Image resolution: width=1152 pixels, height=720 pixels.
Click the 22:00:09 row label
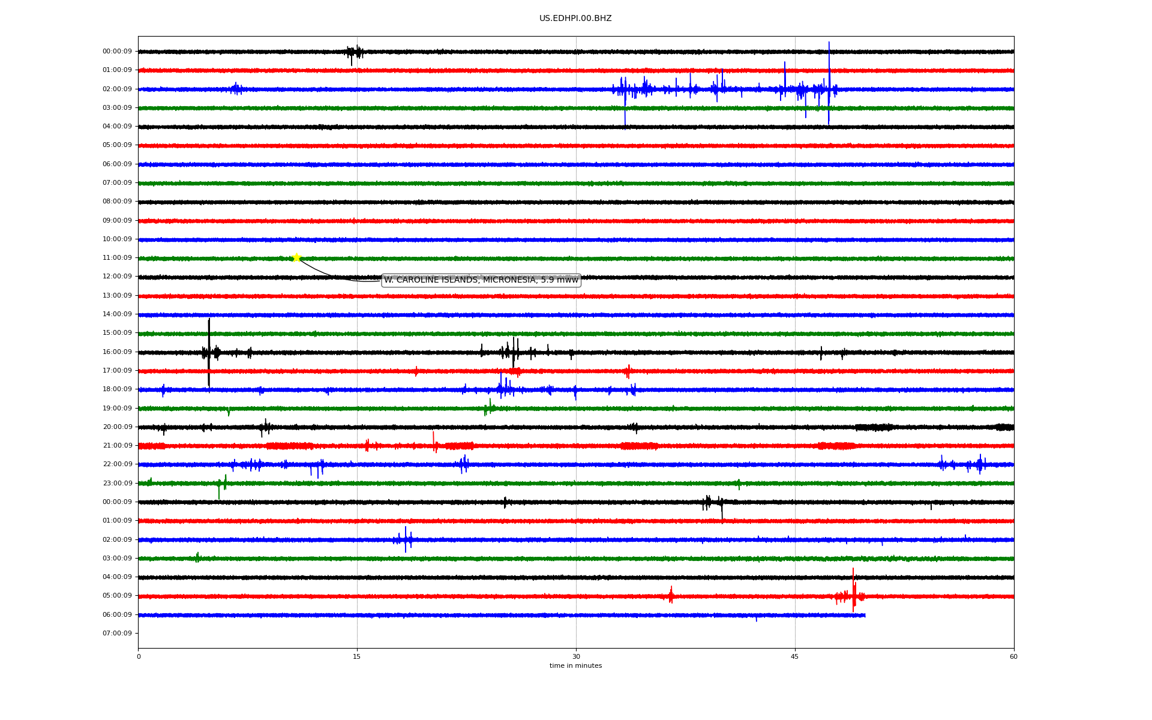pos(117,464)
